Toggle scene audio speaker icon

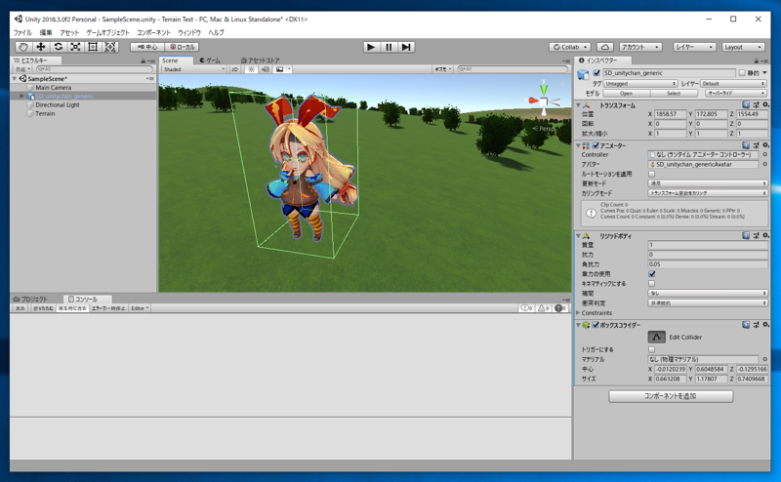tap(265, 69)
